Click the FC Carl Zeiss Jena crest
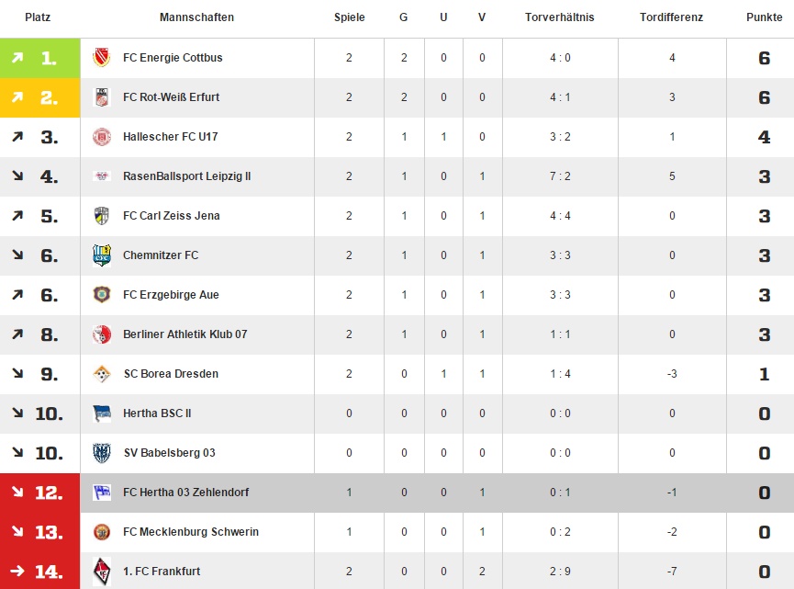This screenshot has height=589, width=794. [x=102, y=216]
